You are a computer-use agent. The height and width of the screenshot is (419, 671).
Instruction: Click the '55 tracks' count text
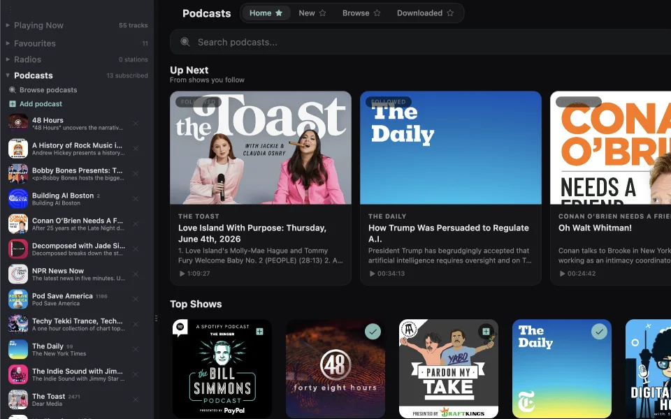coord(133,26)
